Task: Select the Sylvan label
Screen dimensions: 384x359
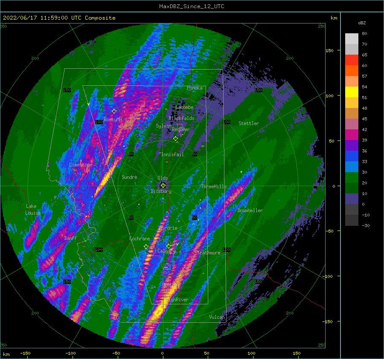Action: pos(163,126)
